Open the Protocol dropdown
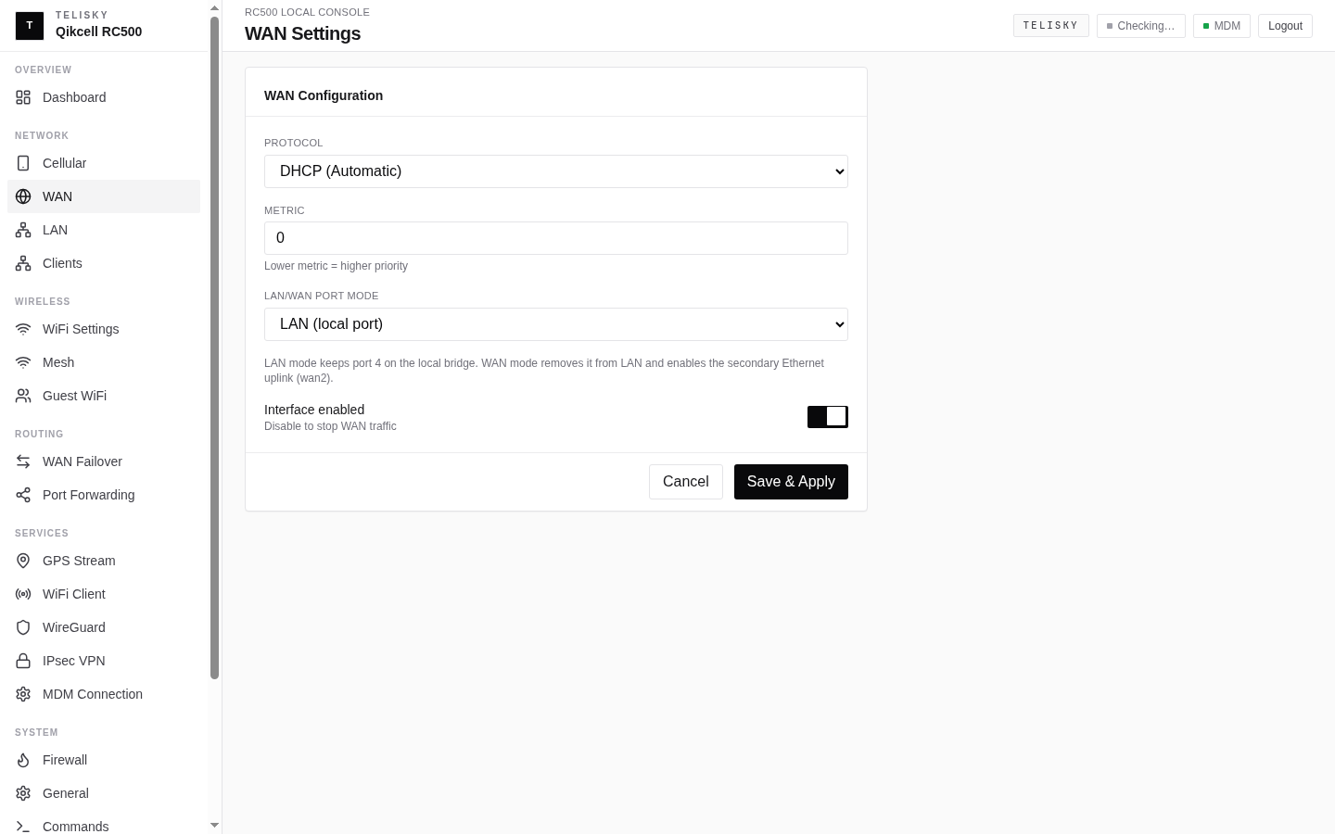The height and width of the screenshot is (834, 1335). (556, 171)
